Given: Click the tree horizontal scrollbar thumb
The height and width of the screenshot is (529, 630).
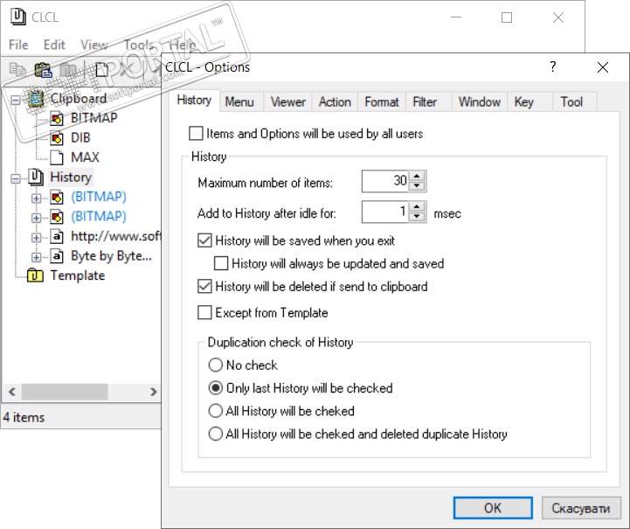Looking at the screenshot, I should 65,392.
